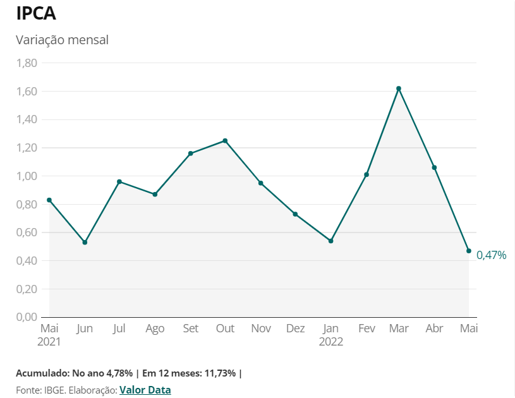This screenshot has width=515, height=398.
Task: Click the IPCA chart title
Action: click(36, 13)
